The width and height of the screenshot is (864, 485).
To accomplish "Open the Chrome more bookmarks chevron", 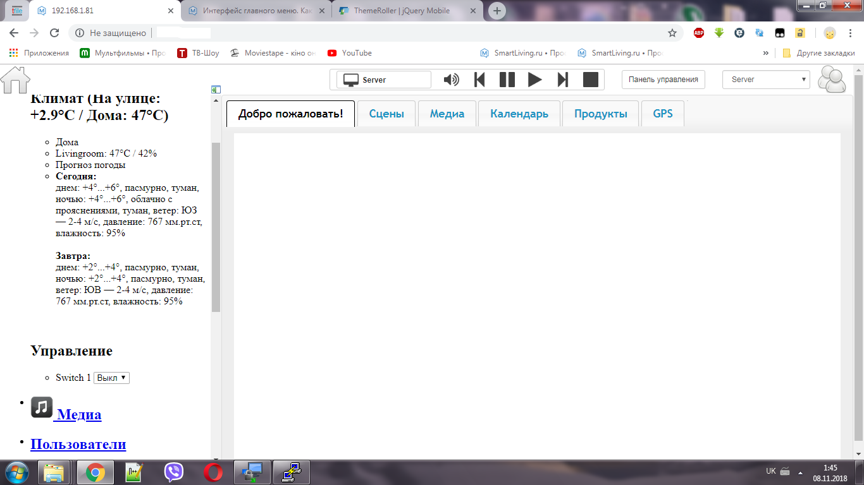I will pyautogui.click(x=766, y=53).
